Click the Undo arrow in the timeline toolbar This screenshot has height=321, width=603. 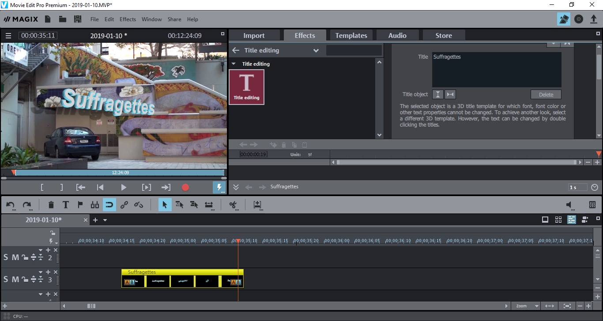pyautogui.click(x=11, y=205)
